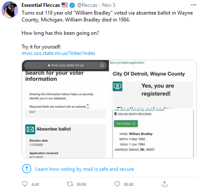Open the voter search screenshot thumbnail

click(65, 84)
